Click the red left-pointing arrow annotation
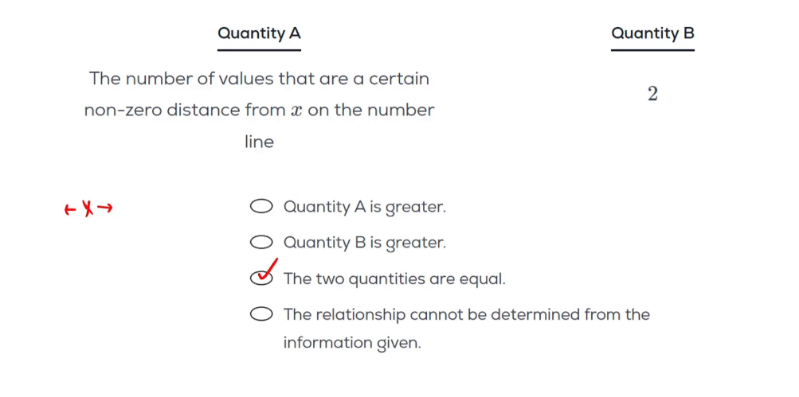The height and width of the screenshot is (397, 799). tap(70, 210)
